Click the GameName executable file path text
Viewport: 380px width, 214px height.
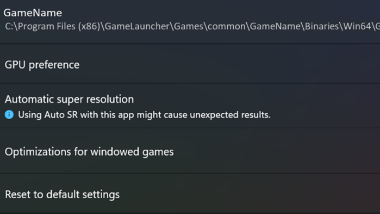coord(192,26)
